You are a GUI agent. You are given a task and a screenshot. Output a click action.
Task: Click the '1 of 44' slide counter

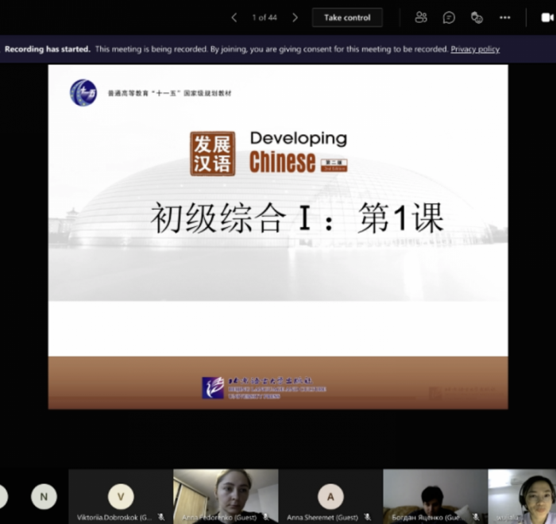point(264,17)
